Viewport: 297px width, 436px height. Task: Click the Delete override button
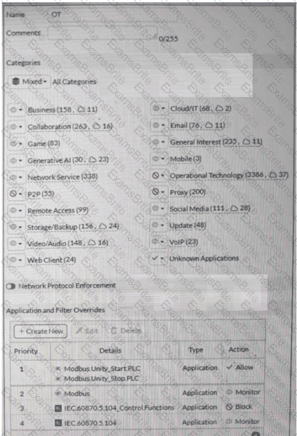click(x=127, y=331)
